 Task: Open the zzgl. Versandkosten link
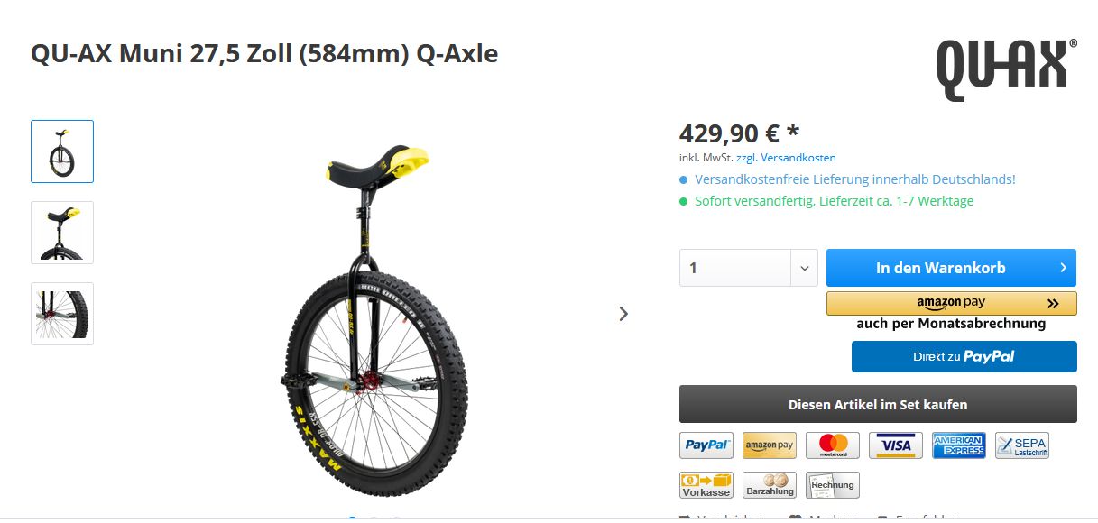point(786,158)
